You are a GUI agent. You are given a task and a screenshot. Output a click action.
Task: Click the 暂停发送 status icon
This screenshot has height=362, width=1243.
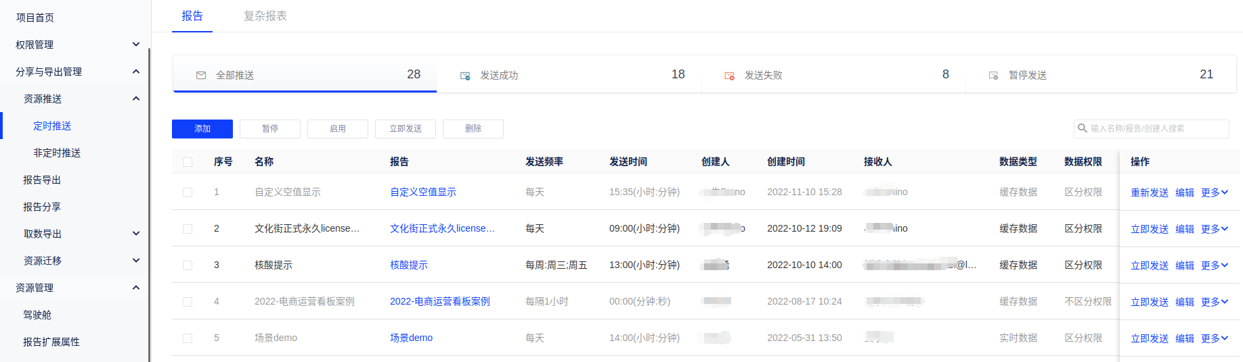point(993,76)
